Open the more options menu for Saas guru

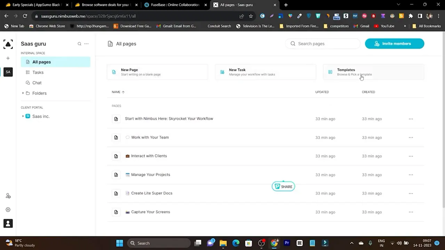click(x=86, y=44)
